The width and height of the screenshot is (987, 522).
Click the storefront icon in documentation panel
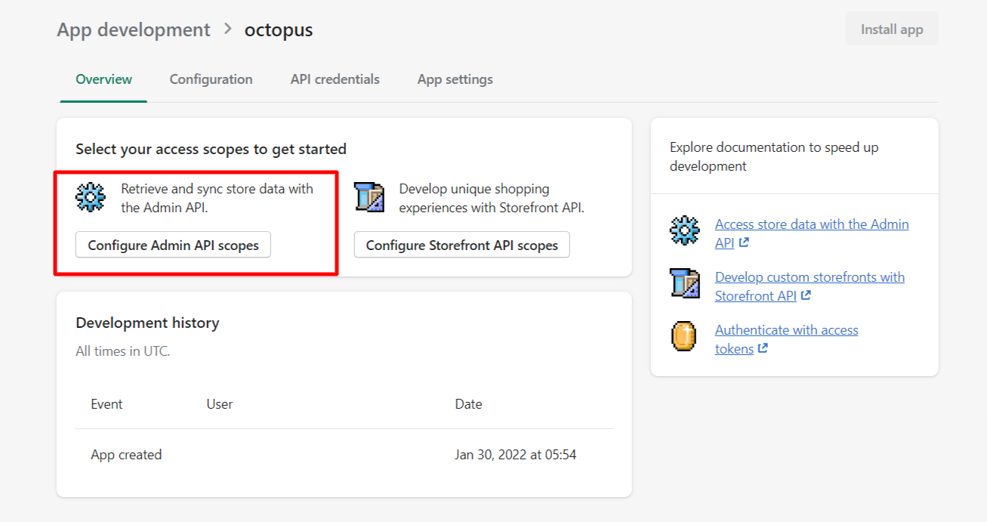tap(685, 283)
